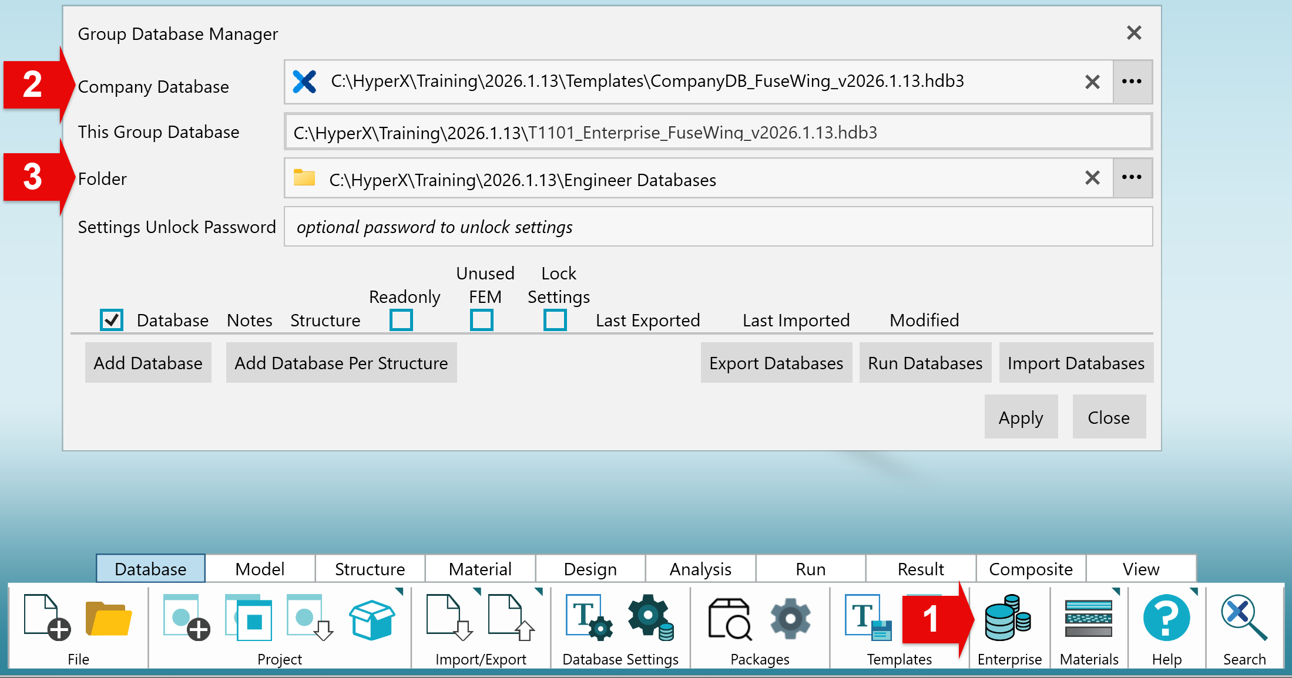This screenshot has width=1292, height=678.
Task: Apply the group database settings
Action: pyautogui.click(x=1021, y=417)
